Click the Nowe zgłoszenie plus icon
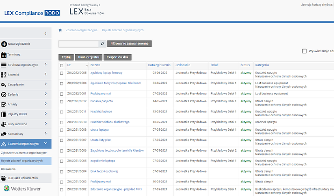 pos(4,44)
